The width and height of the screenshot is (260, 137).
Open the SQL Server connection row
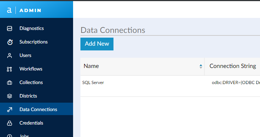tap(170, 86)
